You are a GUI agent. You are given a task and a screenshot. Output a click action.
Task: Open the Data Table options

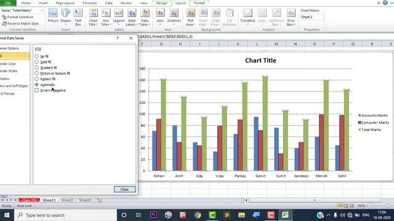pos(145,17)
